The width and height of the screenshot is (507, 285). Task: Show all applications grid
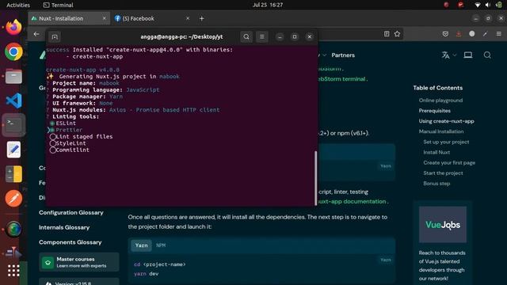click(x=13, y=271)
